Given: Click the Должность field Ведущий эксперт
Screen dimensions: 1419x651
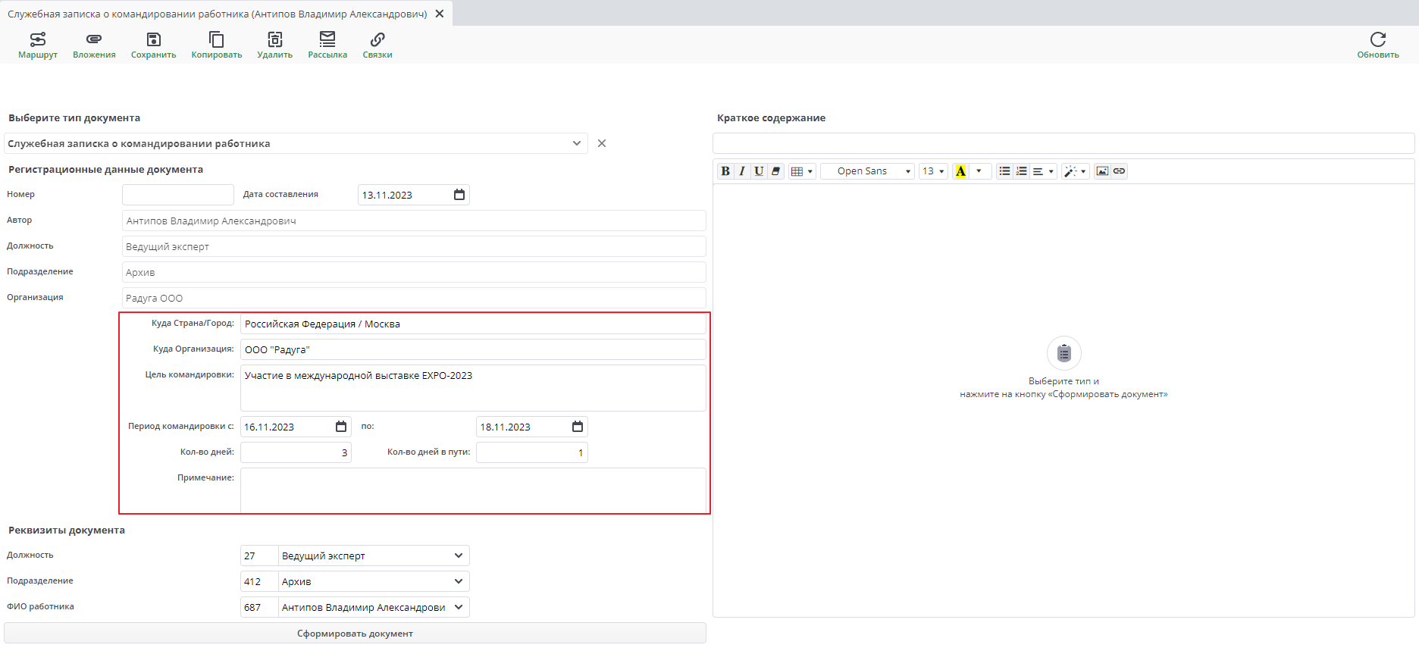Looking at the screenshot, I should tap(414, 246).
